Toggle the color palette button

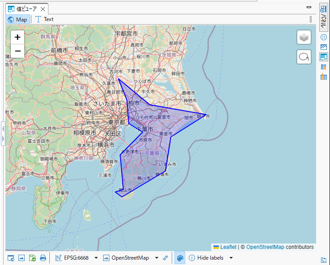180,258
